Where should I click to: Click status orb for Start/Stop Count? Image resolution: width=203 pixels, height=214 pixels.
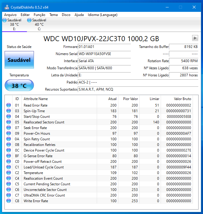pos(9,116)
